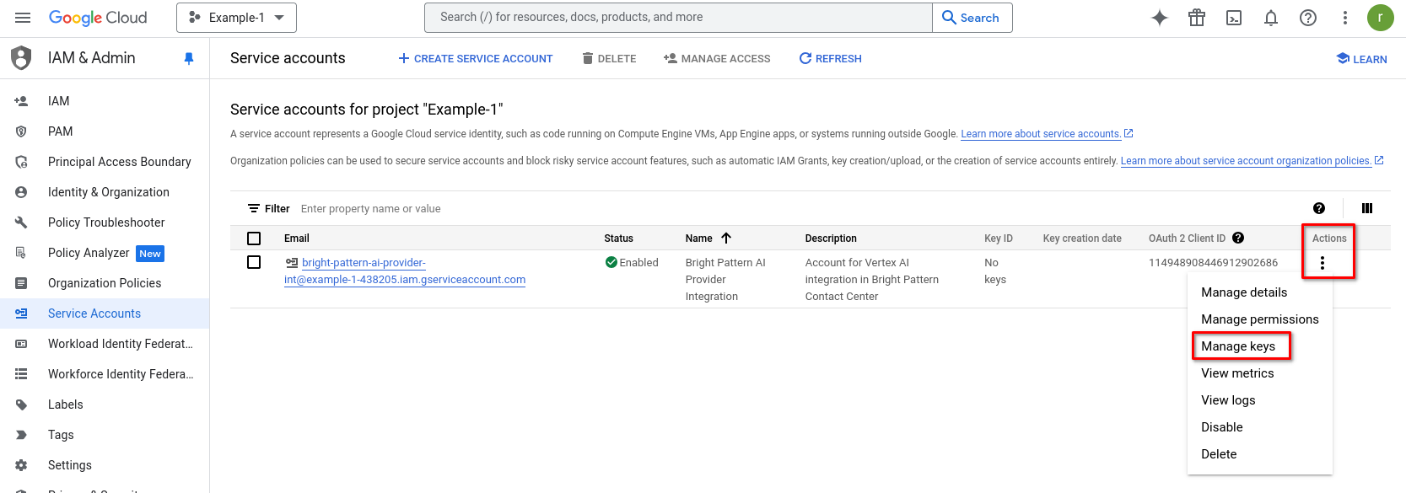The width and height of the screenshot is (1406, 493).
Task: Activate Cloud Shell terminal icon
Action: (1234, 18)
